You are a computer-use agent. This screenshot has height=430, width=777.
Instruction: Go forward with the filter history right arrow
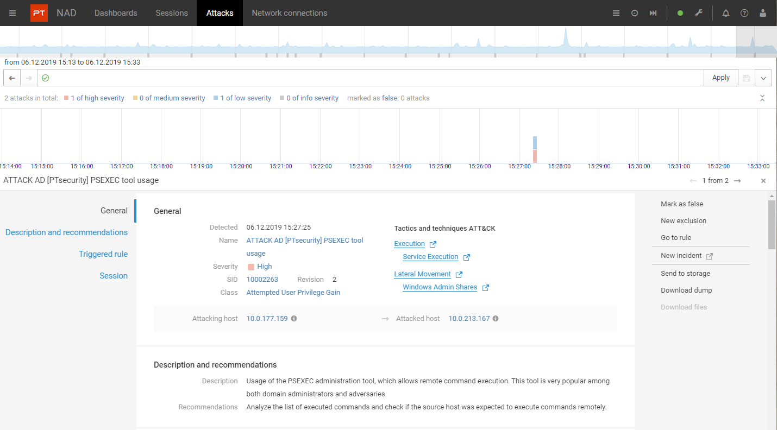pos(29,78)
